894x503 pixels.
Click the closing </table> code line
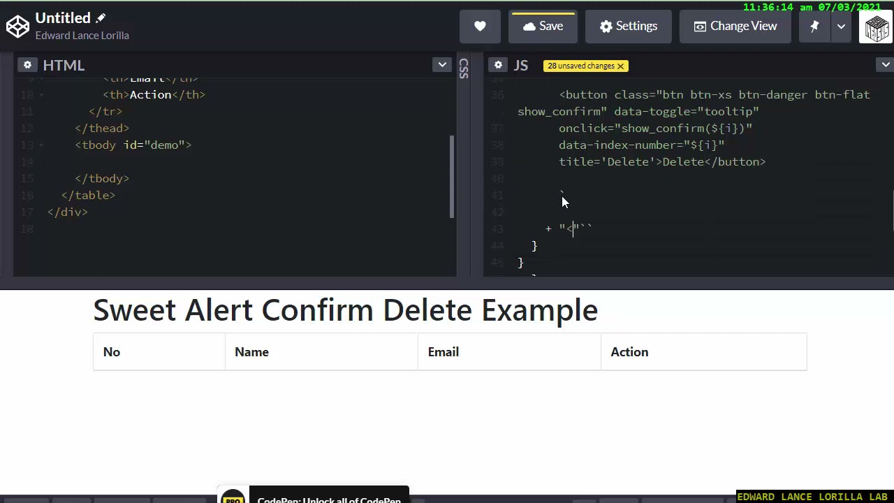click(88, 195)
